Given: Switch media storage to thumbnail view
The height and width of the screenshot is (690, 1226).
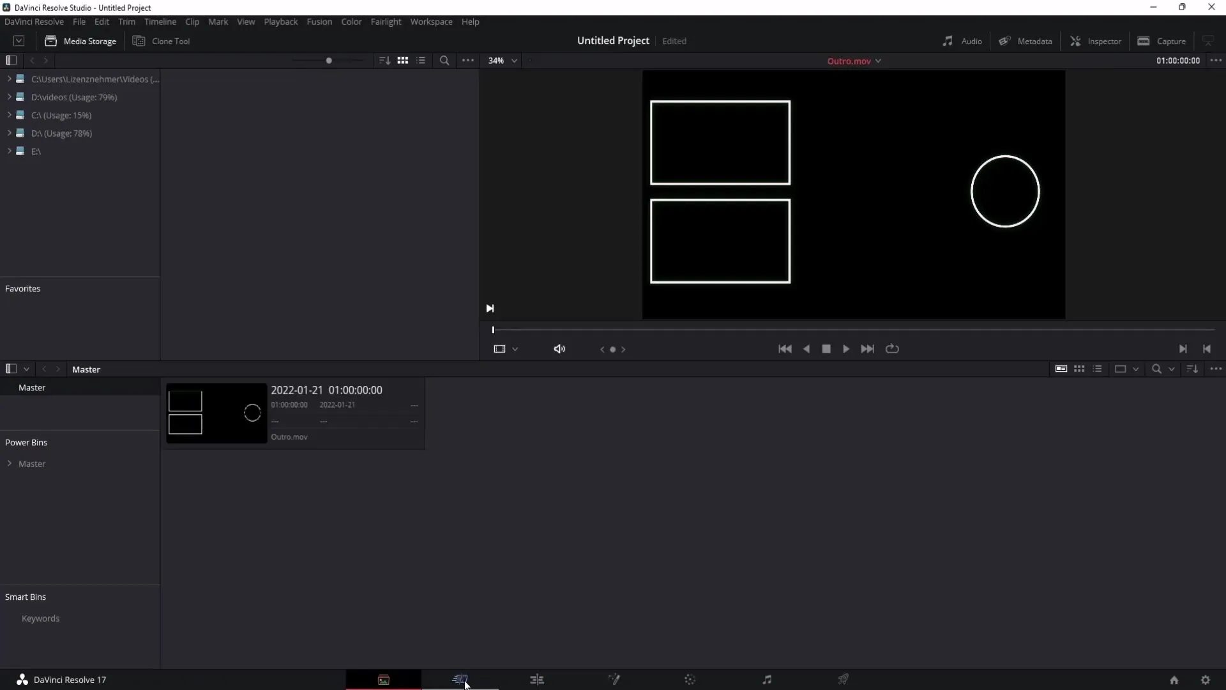Looking at the screenshot, I should click(403, 61).
